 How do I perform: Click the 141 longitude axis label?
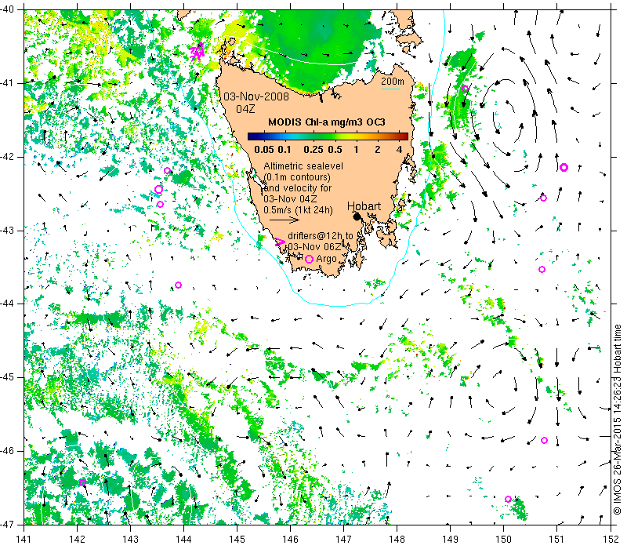[x=24, y=539]
